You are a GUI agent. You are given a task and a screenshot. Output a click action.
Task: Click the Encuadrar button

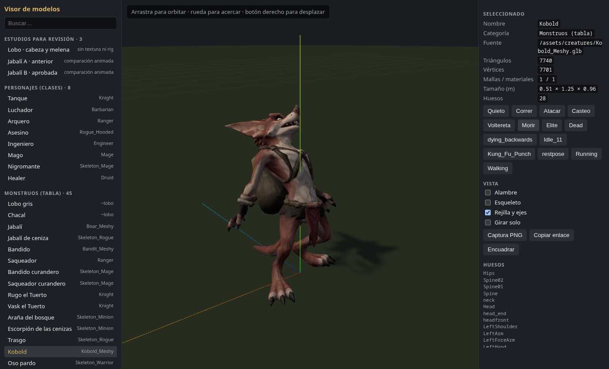(501, 250)
